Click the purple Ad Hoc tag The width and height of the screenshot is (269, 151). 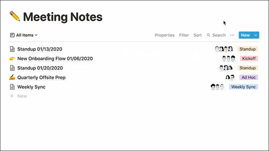(x=249, y=77)
